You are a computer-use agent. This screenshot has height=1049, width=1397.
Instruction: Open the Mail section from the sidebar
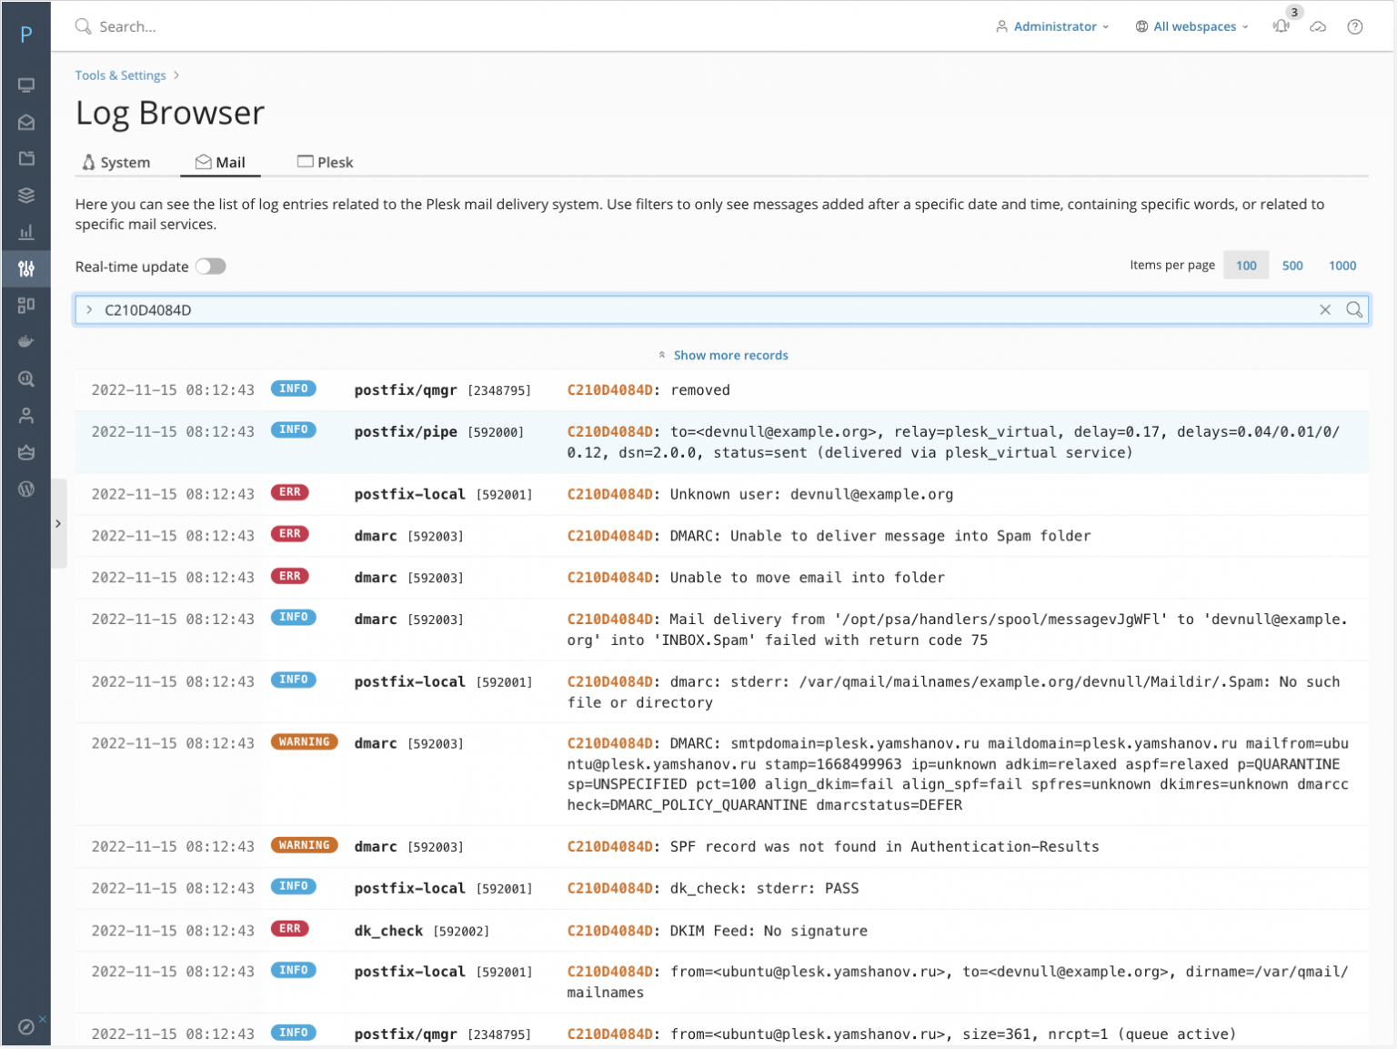click(x=26, y=122)
